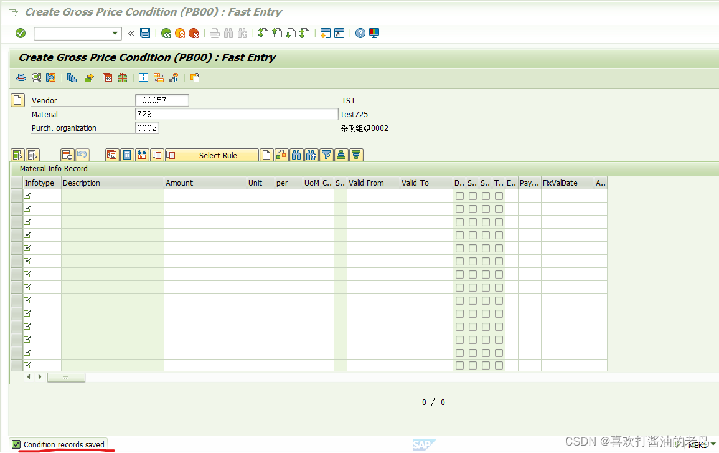The height and width of the screenshot is (453, 719).
Task: Enable the deletion indicator checkbox in row one
Action: [x=459, y=195]
